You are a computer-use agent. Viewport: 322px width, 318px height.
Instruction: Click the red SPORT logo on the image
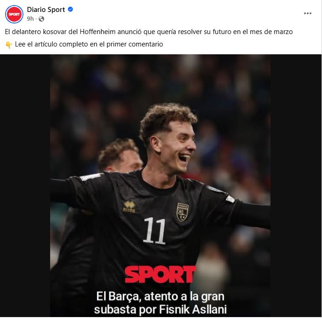tap(160, 274)
